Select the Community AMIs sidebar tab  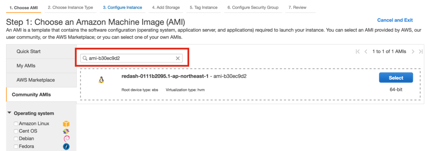pyautogui.click(x=41, y=95)
